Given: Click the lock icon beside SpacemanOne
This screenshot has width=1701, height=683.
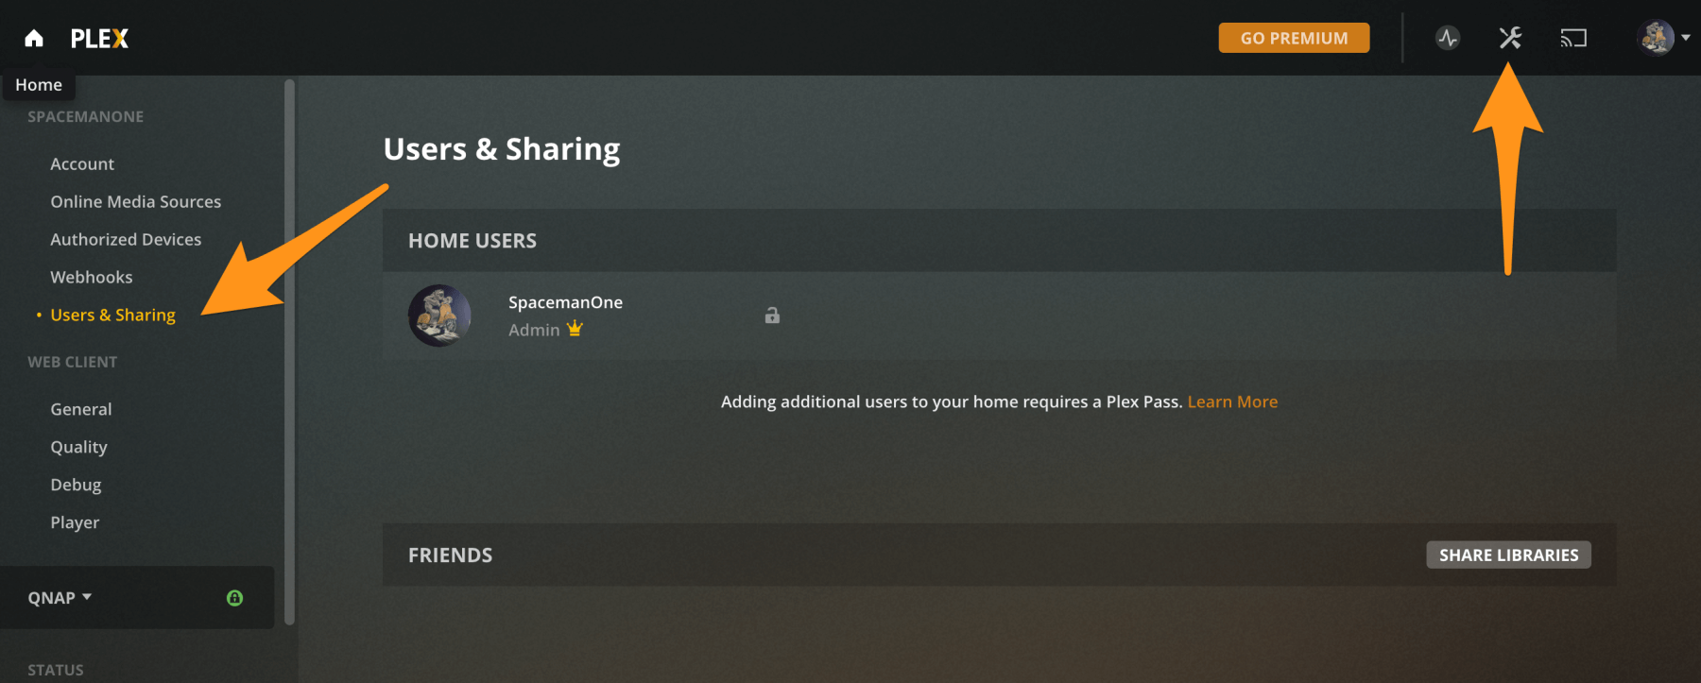Looking at the screenshot, I should (x=772, y=316).
